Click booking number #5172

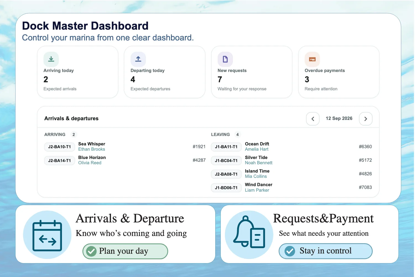[365, 160]
